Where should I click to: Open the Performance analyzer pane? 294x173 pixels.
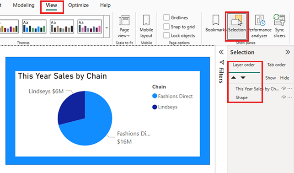coord(260,26)
